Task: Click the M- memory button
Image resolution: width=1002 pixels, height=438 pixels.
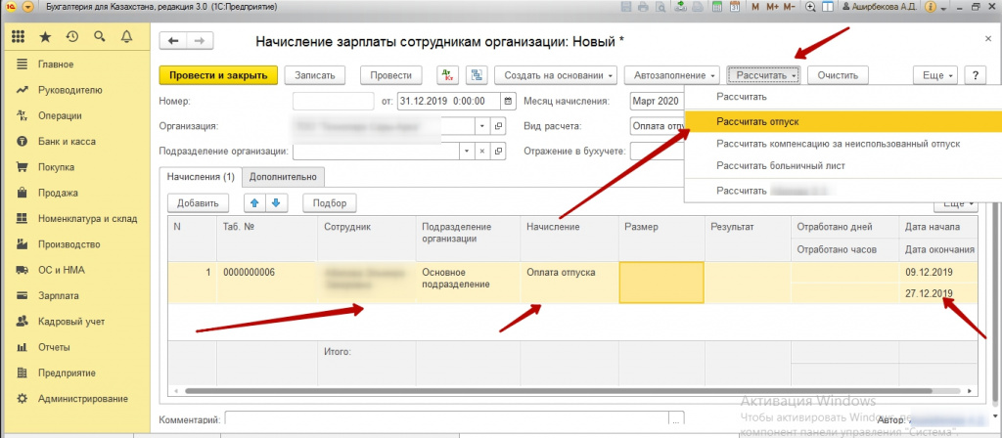Action: tap(790, 7)
